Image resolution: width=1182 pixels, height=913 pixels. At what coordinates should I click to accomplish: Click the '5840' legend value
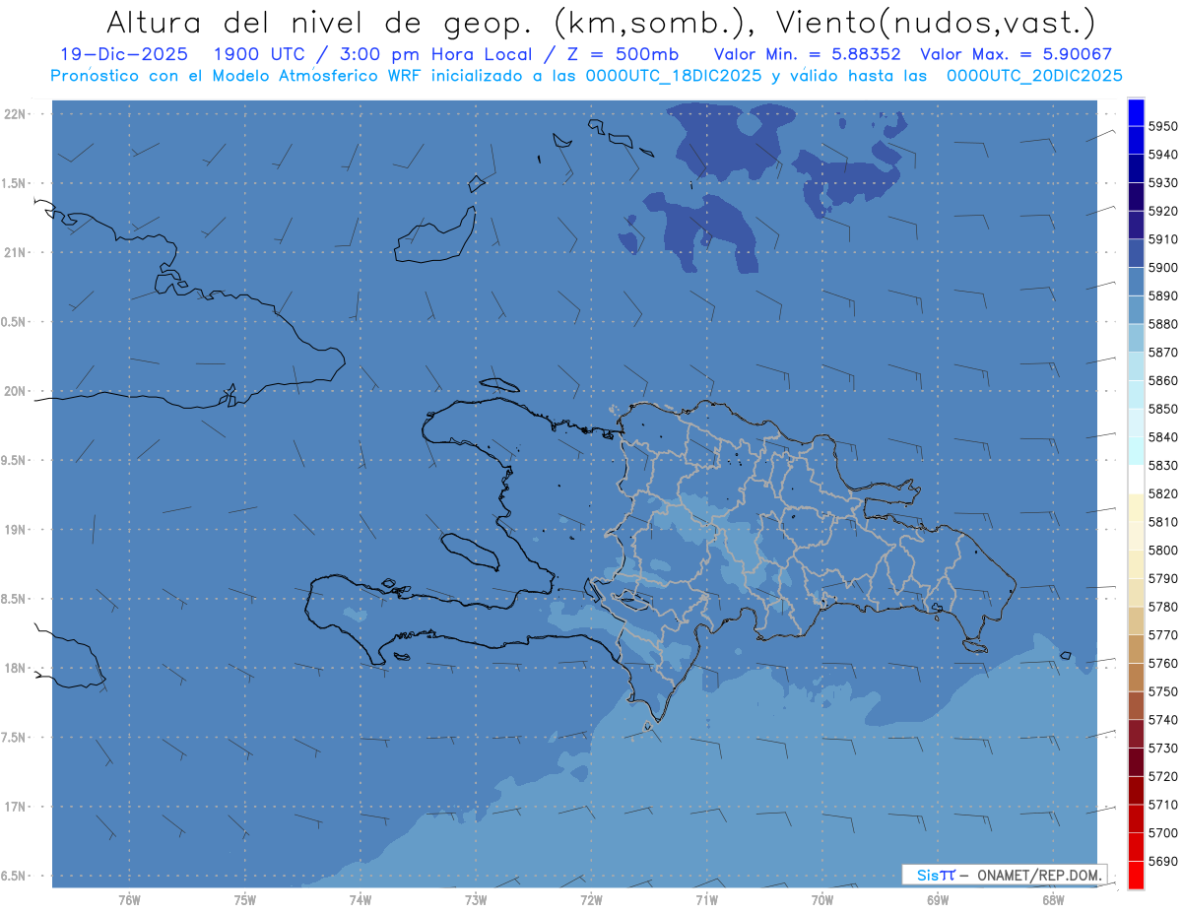[x=1162, y=437]
